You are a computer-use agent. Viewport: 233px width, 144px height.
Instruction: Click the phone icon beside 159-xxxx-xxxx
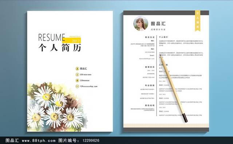coord(77,75)
